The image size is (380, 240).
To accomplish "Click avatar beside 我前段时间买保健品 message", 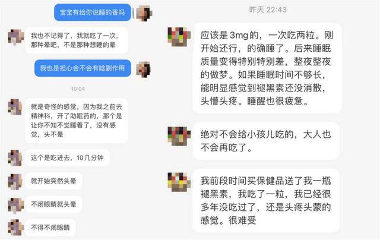I will 179,182.
